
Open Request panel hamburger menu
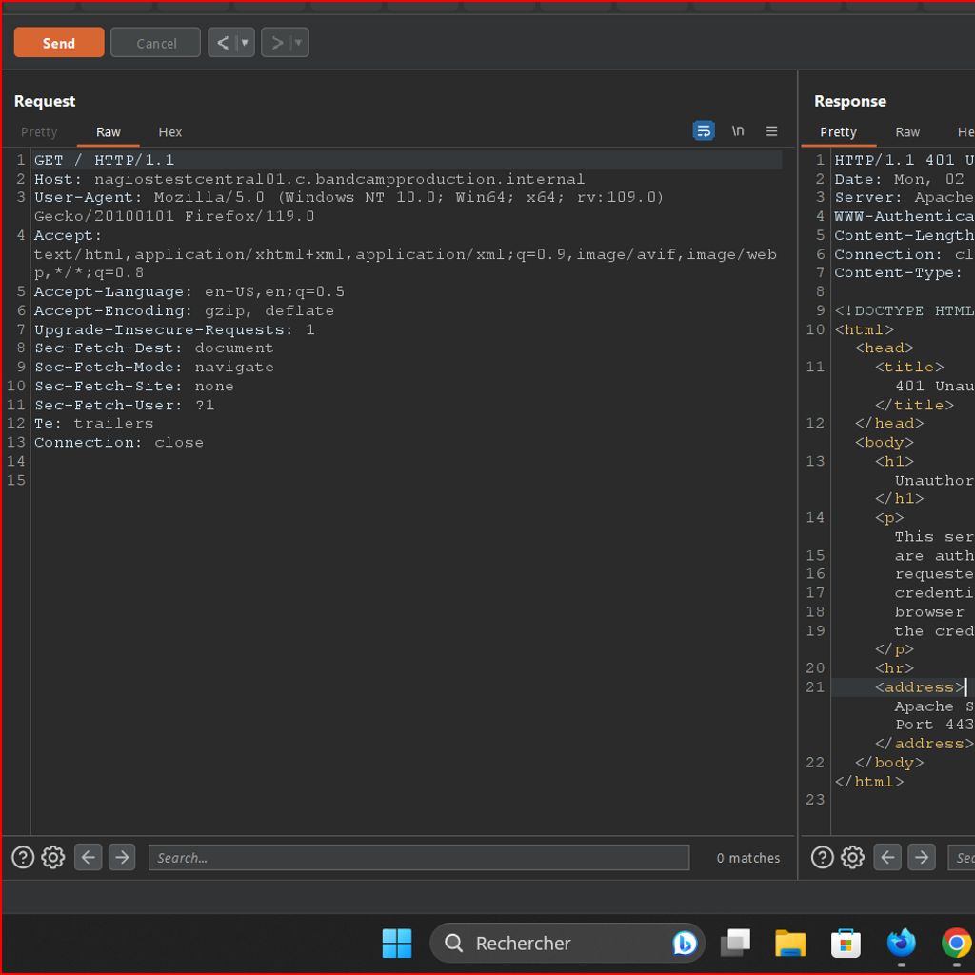coord(771,130)
